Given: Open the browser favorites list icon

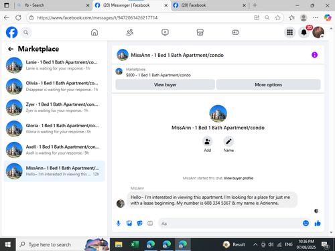Looking at the screenshot, I should [x=291, y=17].
